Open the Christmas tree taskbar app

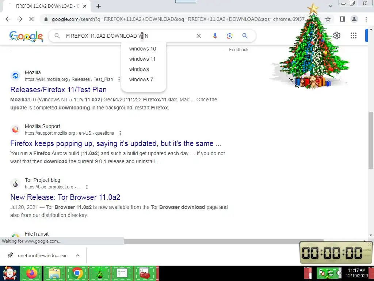(x=99, y=273)
